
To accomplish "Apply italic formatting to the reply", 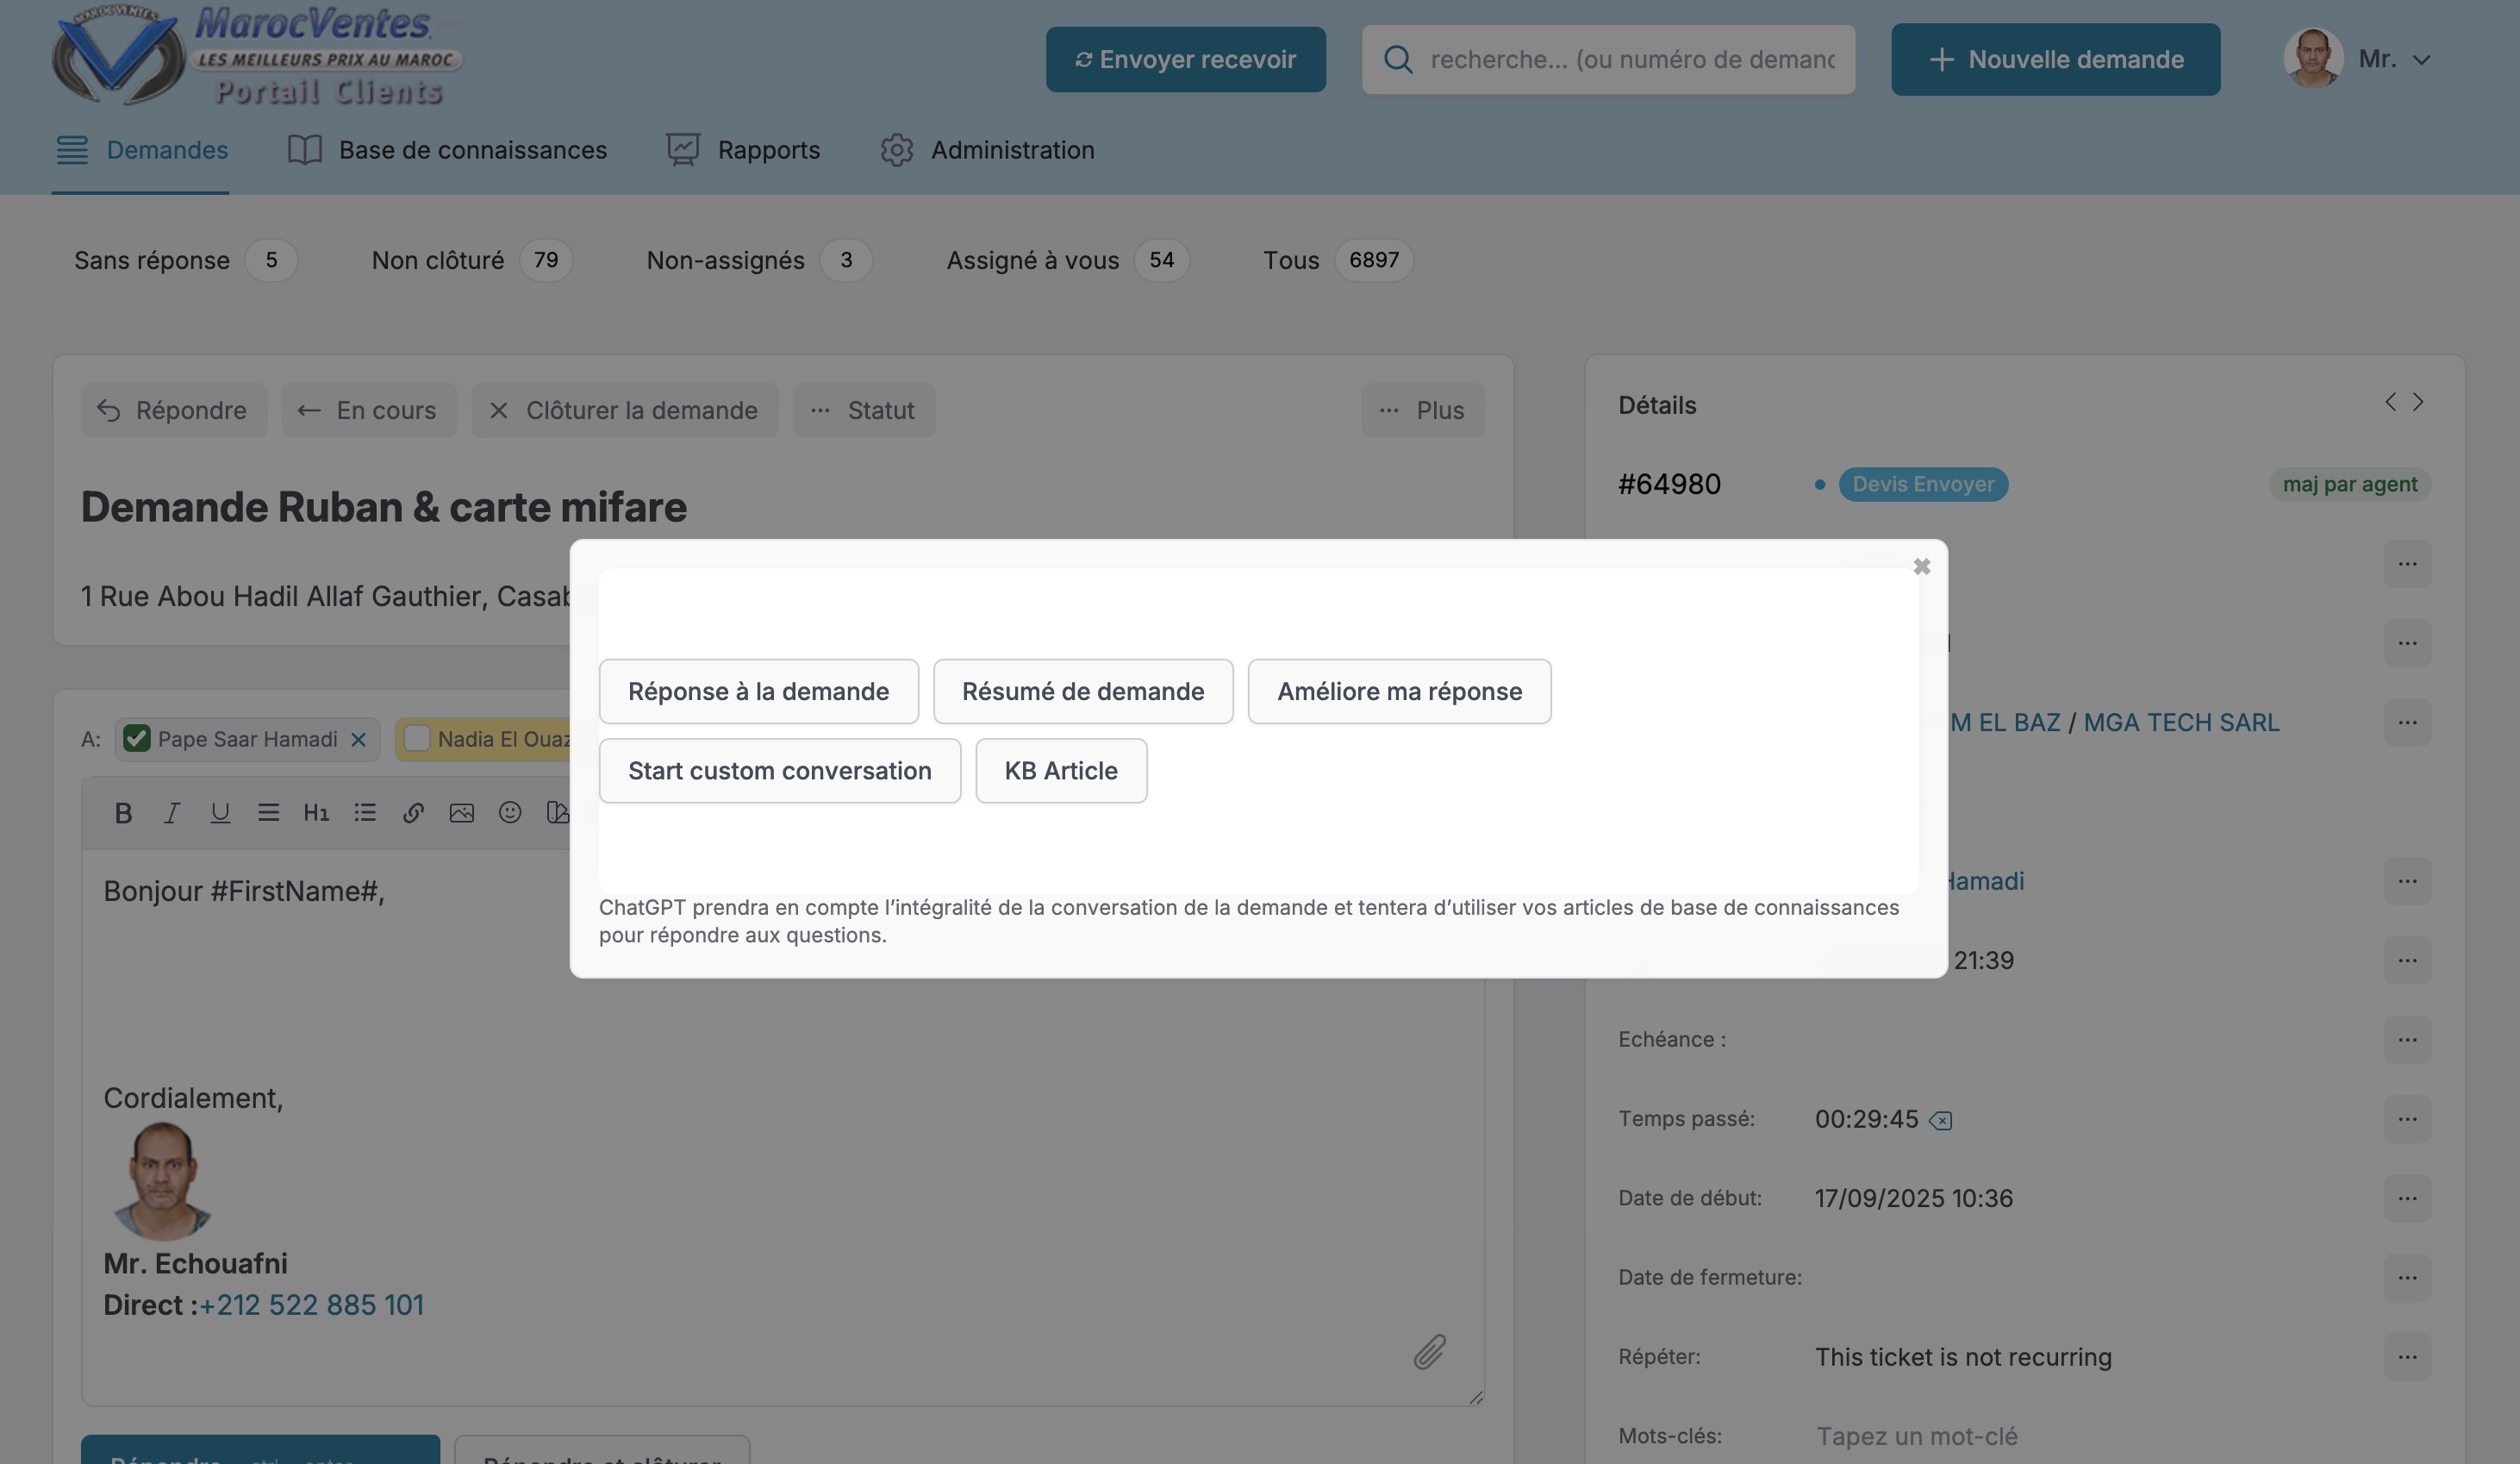I will [172, 814].
